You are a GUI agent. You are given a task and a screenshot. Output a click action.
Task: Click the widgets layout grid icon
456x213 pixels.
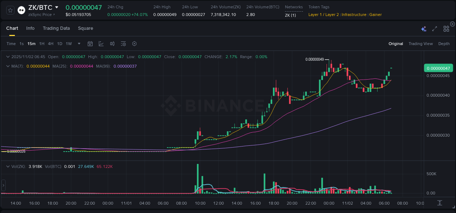coord(446,29)
